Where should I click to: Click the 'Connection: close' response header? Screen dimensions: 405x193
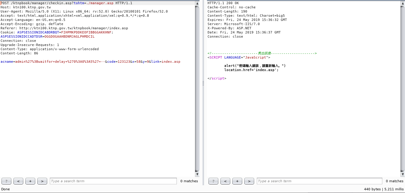pos(225,36)
